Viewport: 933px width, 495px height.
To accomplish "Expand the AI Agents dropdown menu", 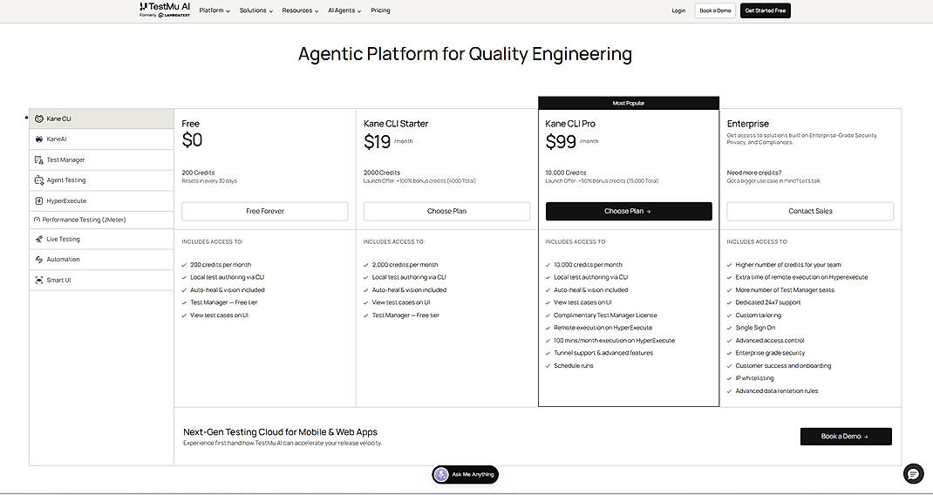I will 344,10.
